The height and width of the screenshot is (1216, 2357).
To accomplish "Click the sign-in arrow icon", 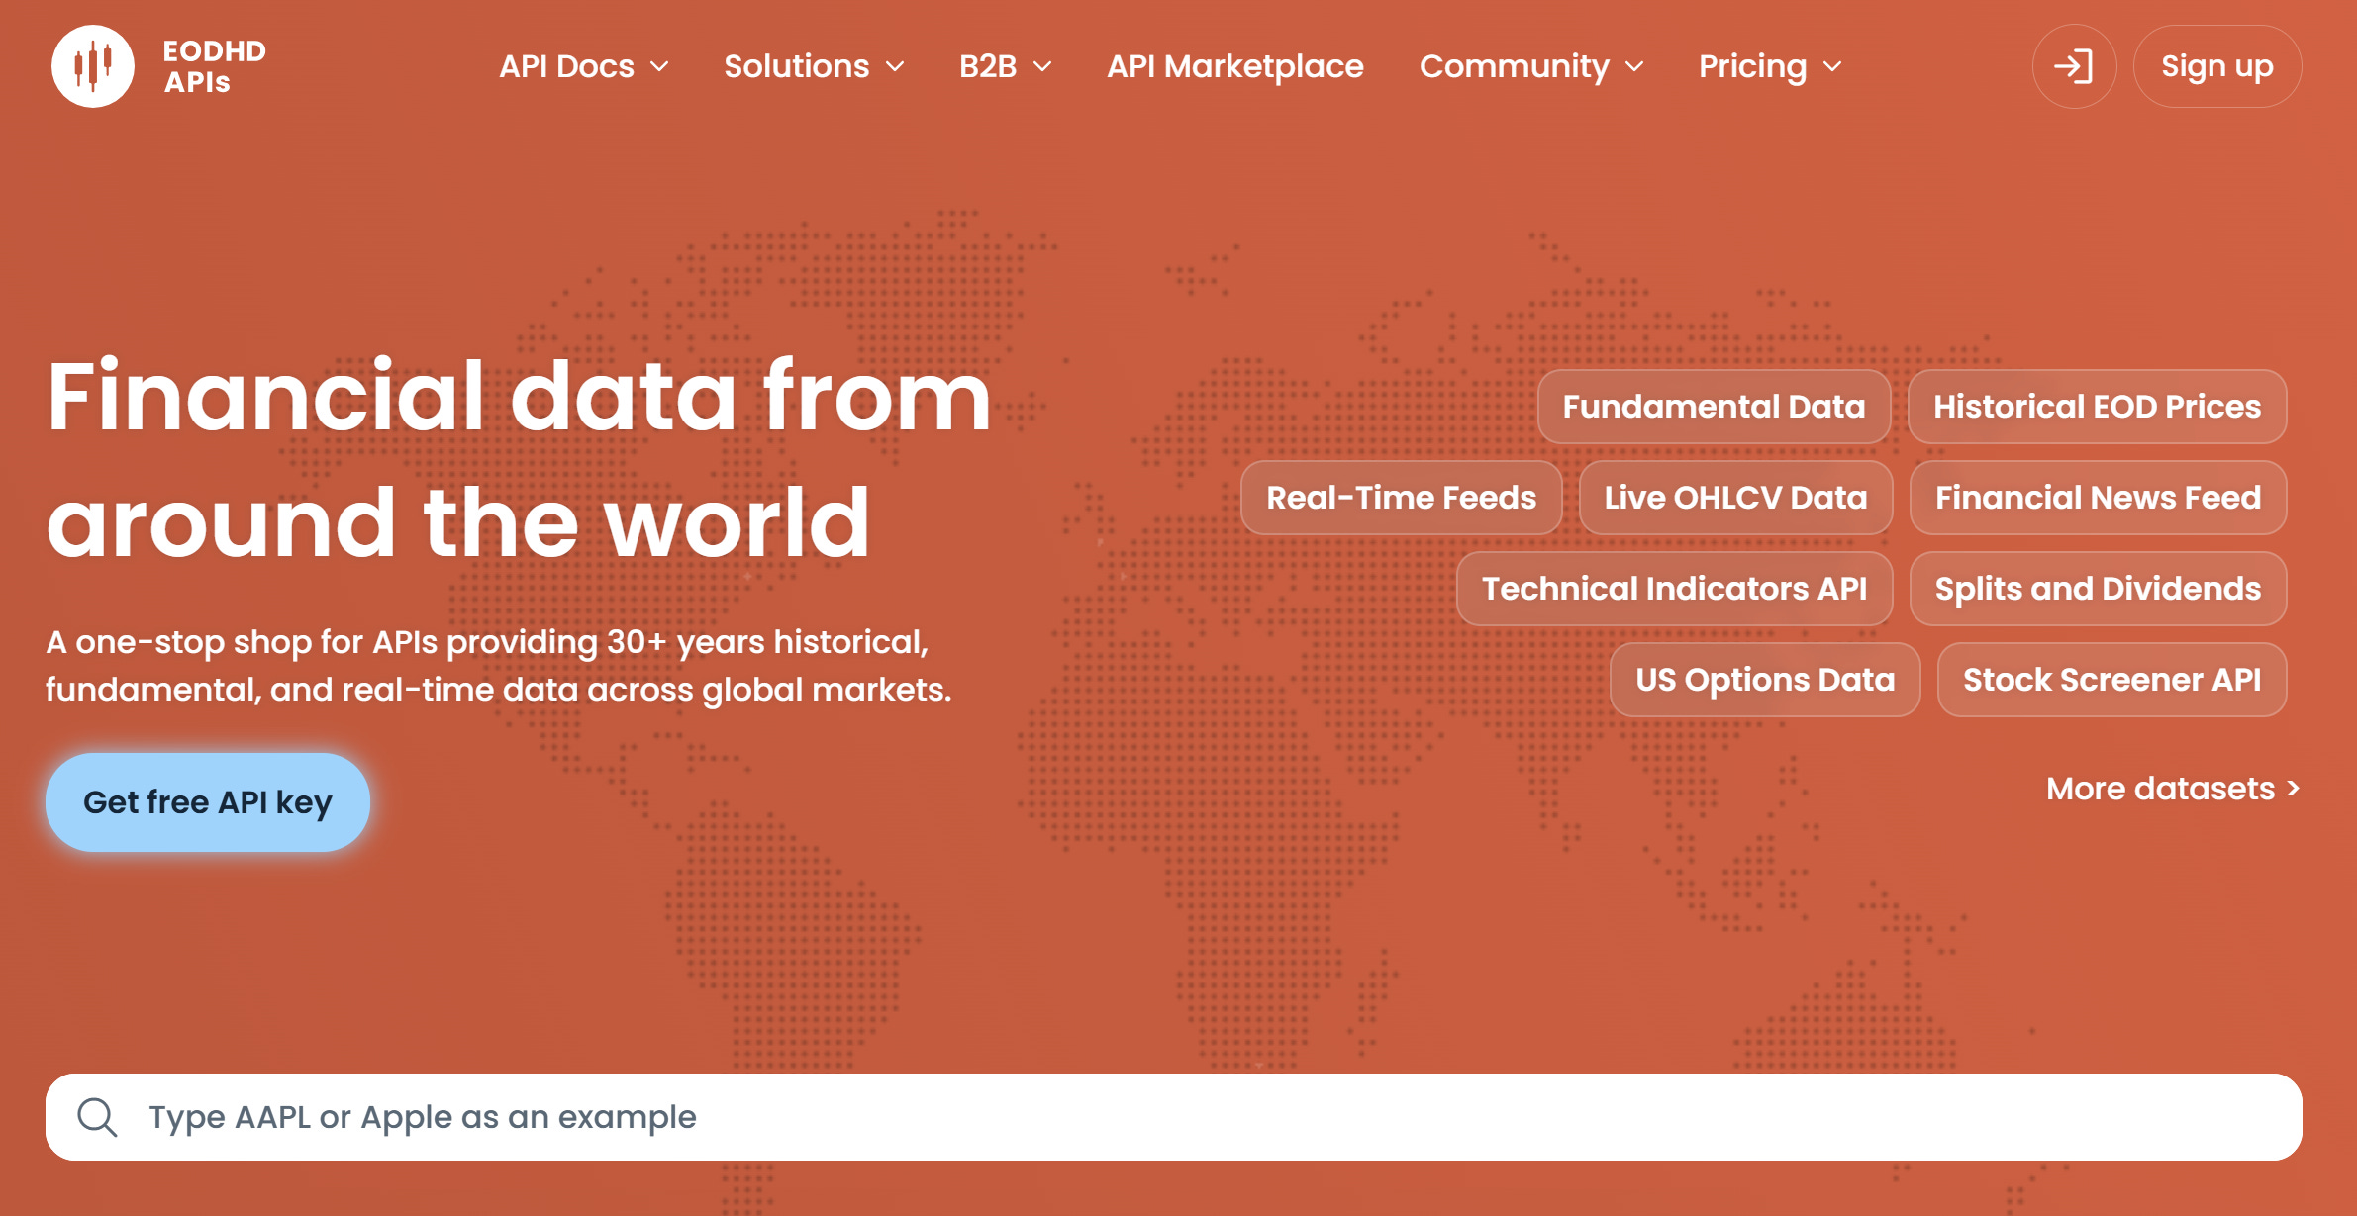I will 2074,66.
